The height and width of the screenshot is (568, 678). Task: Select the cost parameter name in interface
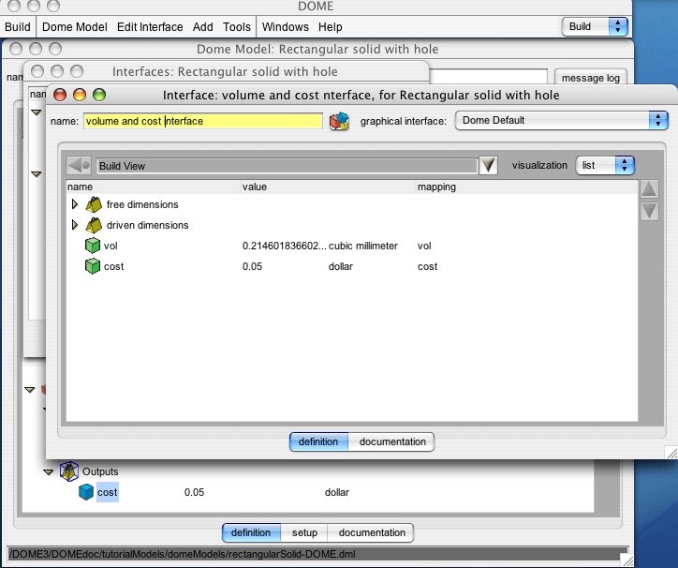click(x=113, y=267)
